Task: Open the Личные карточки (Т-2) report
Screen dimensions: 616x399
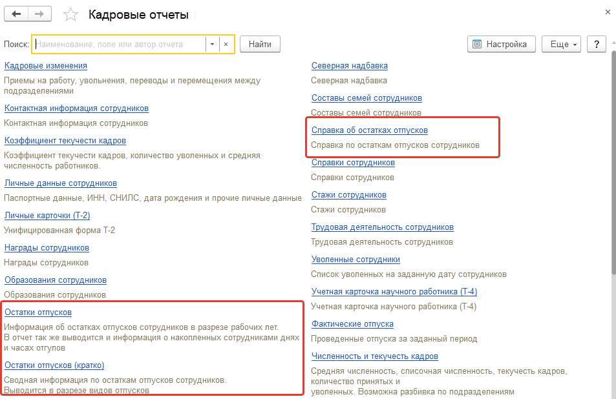Action: pyautogui.click(x=47, y=216)
